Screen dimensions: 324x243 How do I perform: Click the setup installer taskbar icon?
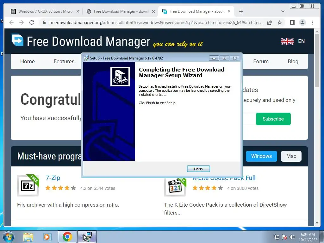(87, 237)
